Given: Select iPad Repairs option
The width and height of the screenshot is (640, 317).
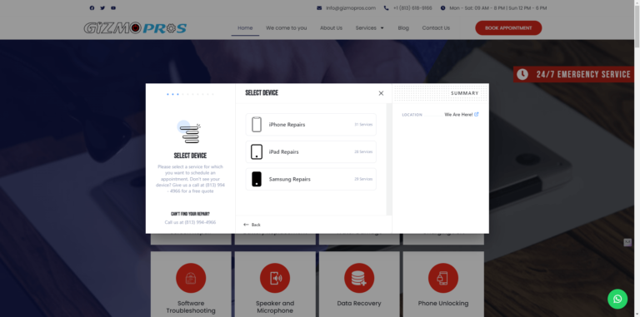Looking at the screenshot, I should (x=311, y=151).
